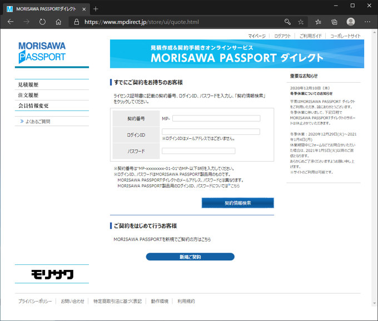Open プライバシーポリシー footer link
The image size is (378, 321).
tap(35, 301)
